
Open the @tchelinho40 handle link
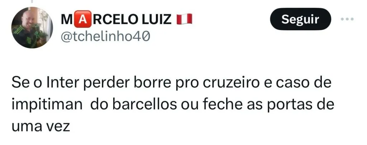coord(105,36)
